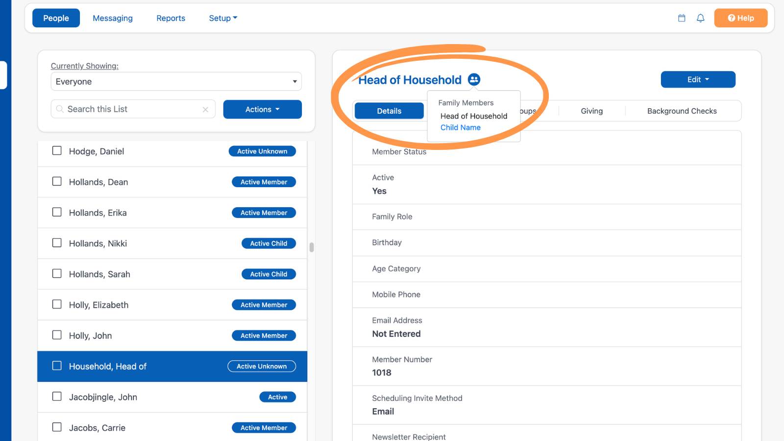The image size is (784, 441).
Task: Open the Setup dropdown menu
Action: (x=223, y=18)
